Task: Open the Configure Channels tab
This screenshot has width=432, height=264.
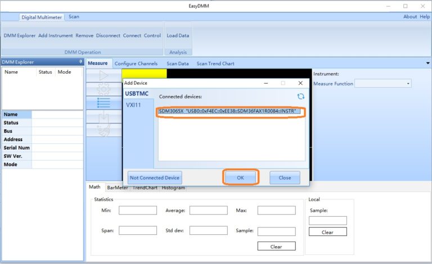Action: click(136, 63)
